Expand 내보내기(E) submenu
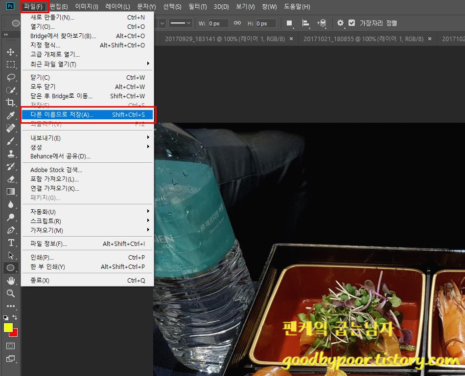This screenshot has height=376, width=465. click(148, 137)
